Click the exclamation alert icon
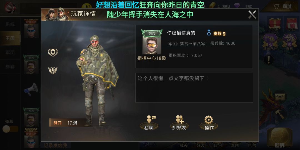This screenshot has width=300, height=150. pos(269,60)
